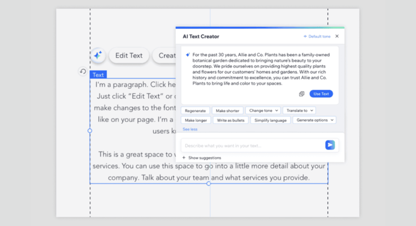The image size is (416, 226).
Task: Click the plus icon next to Show suggestions
Action: pyautogui.click(x=184, y=158)
